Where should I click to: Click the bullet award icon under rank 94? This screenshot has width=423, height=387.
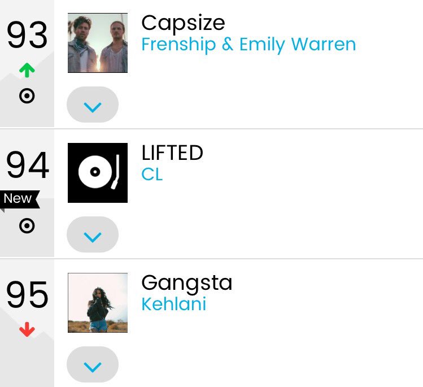27,225
